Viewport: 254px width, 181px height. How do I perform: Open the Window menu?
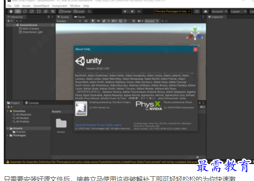click(x=75, y=6)
